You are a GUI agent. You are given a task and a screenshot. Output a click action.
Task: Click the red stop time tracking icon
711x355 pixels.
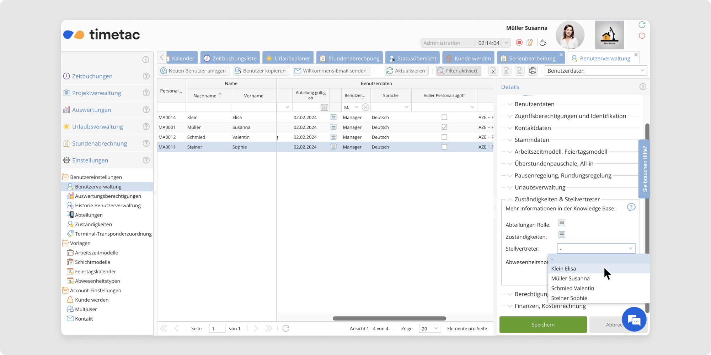519,43
